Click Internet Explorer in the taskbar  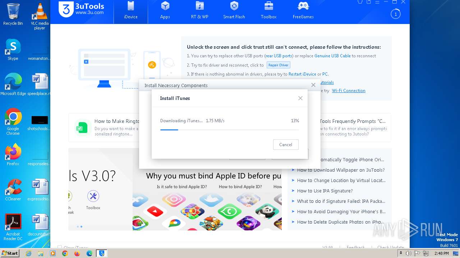point(28,253)
